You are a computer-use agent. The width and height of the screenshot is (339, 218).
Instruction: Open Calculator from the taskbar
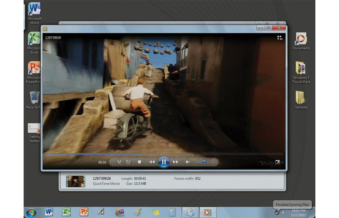click(x=172, y=212)
